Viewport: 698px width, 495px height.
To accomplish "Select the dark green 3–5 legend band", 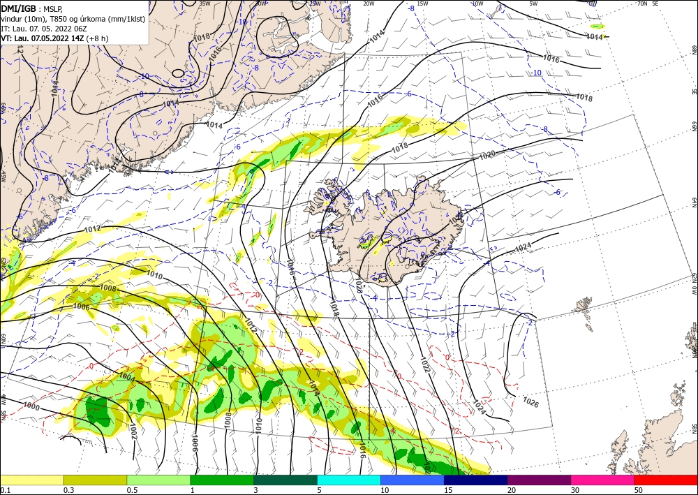I will point(285,480).
